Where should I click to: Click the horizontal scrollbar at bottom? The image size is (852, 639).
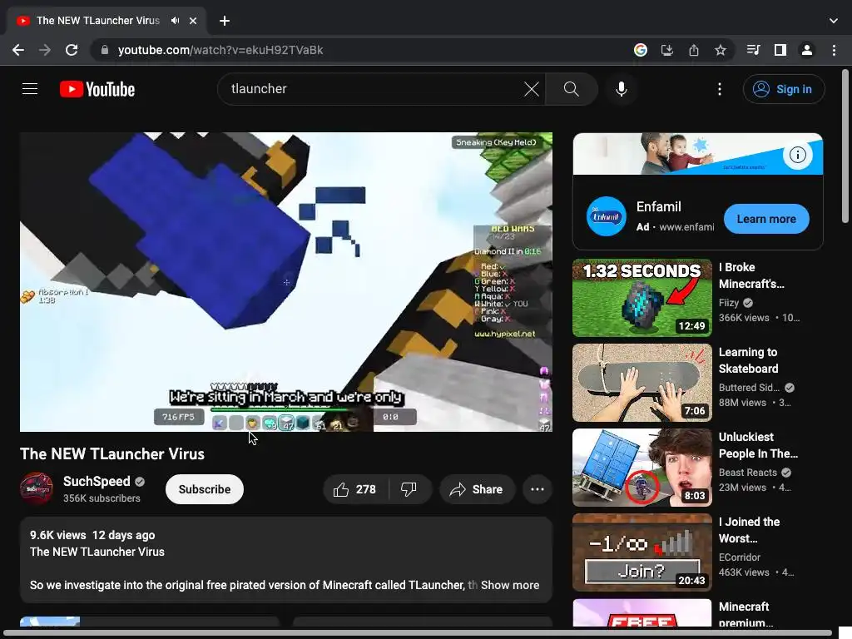(419, 633)
